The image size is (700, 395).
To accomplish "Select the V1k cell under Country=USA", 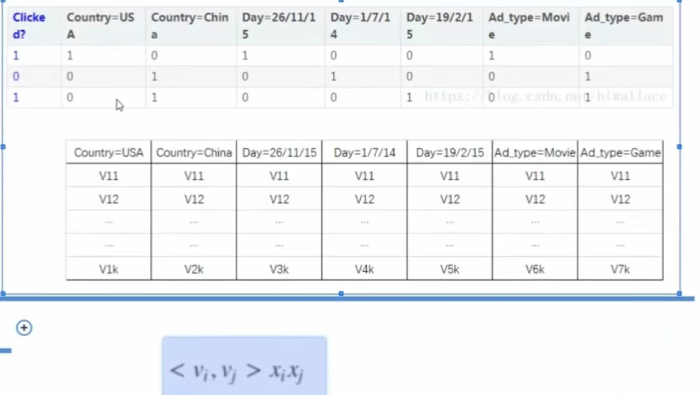I will click(108, 269).
